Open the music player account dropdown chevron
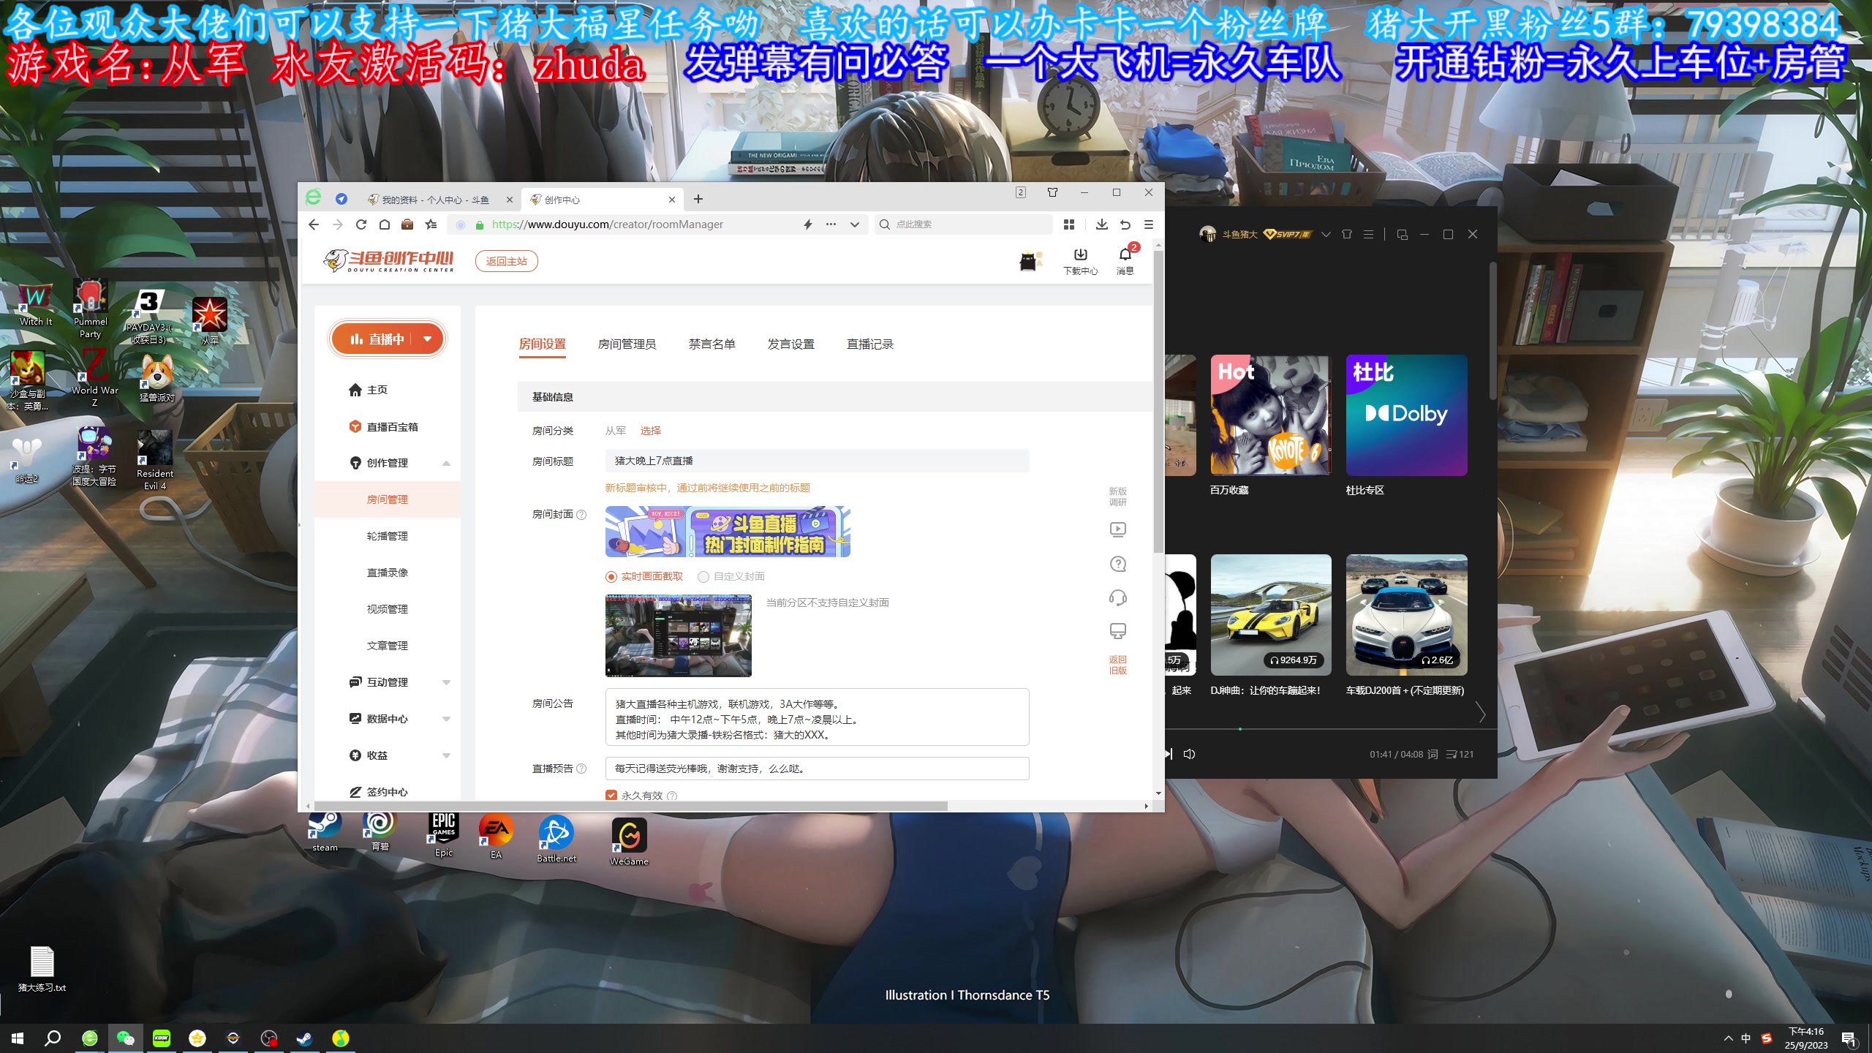The width and height of the screenshot is (1872, 1053). pyautogui.click(x=1326, y=234)
